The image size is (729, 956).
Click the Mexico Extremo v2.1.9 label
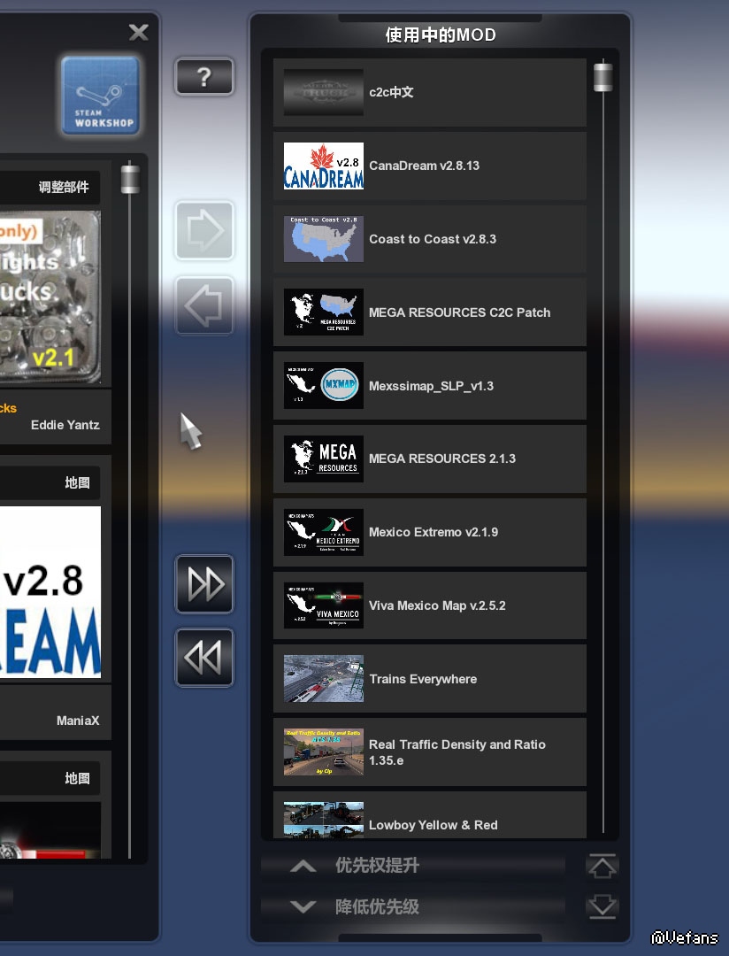(x=434, y=532)
